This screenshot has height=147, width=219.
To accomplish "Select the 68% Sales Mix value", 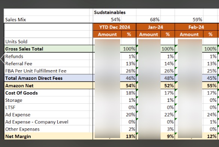I will [x=155, y=20].
